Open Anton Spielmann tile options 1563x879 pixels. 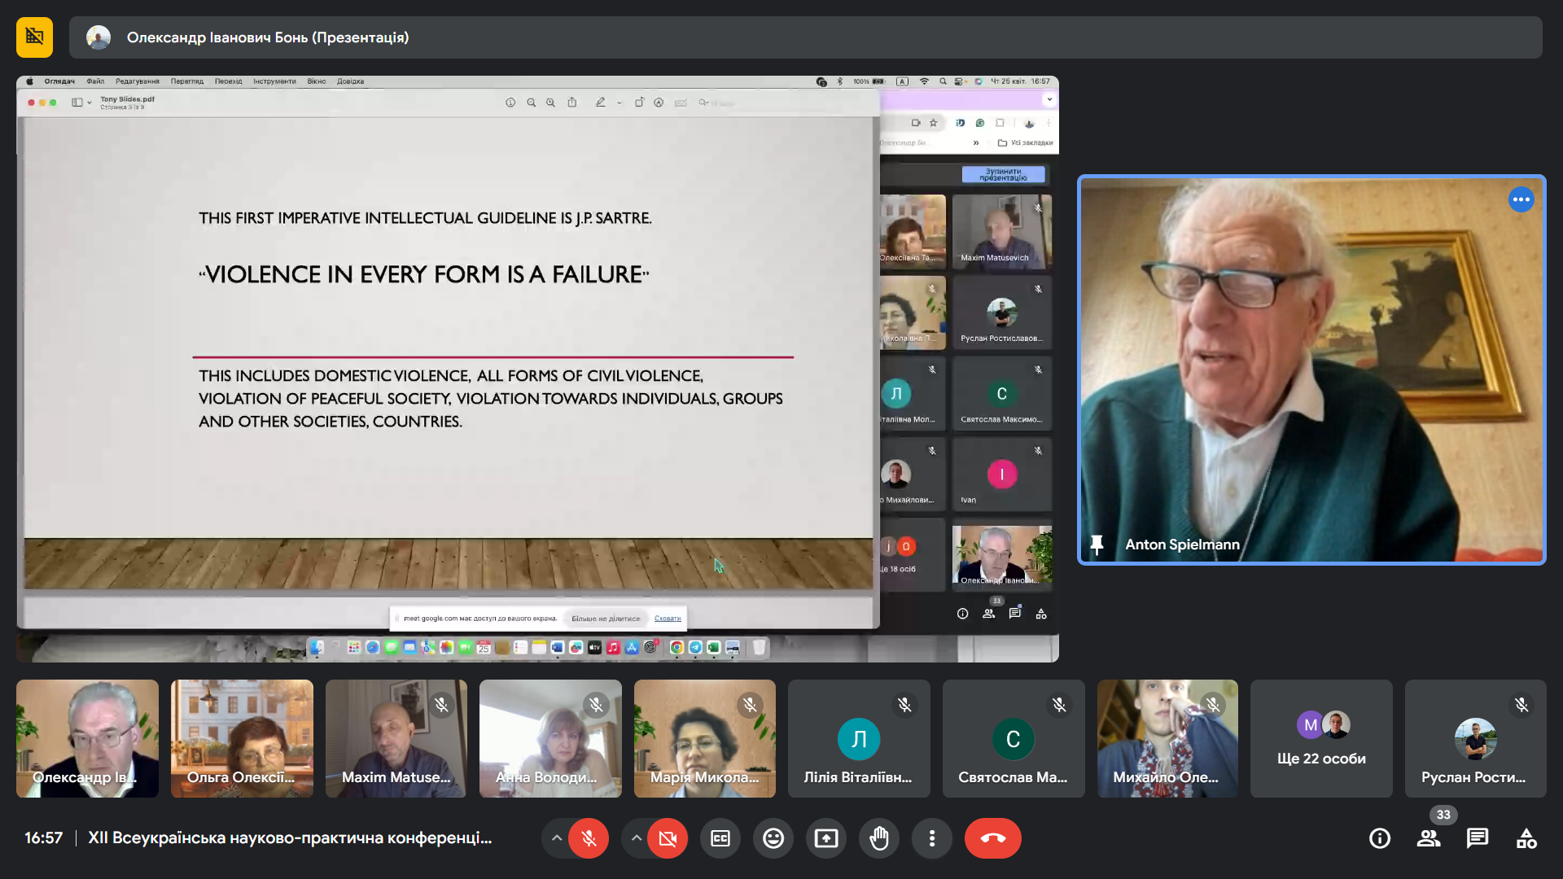coord(1521,199)
